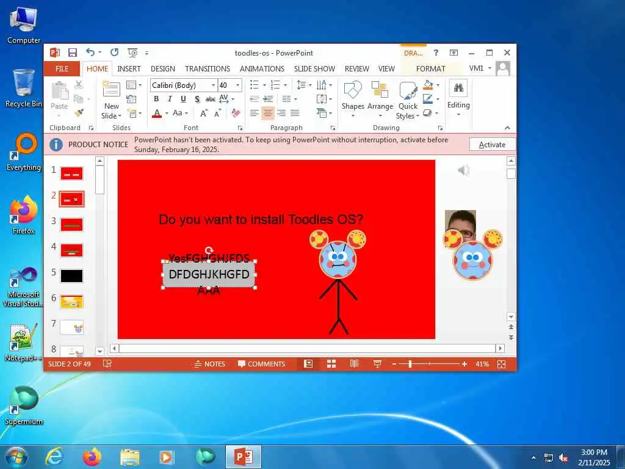Align text left
Viewport: 625px width, 469px height.
coord(255,113)
